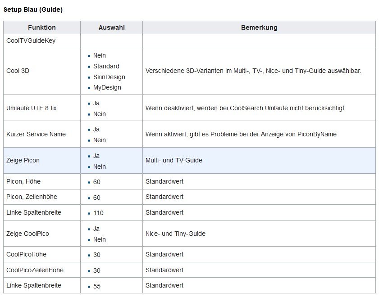This screenshot has width=379, height=297.
Task: Select the "Auswahl" column header
Action: [111, 27]
